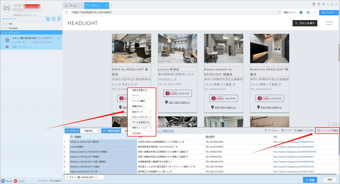Click the new task file icon
340x184 pixels.
(54, 19)
